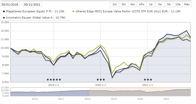Select the Máx time range button
Screen dimensions: 196x104
pos(187,4)
